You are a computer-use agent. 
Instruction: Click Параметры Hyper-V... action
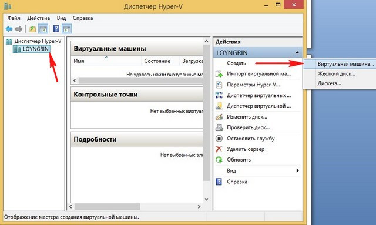tap(253, 85)
